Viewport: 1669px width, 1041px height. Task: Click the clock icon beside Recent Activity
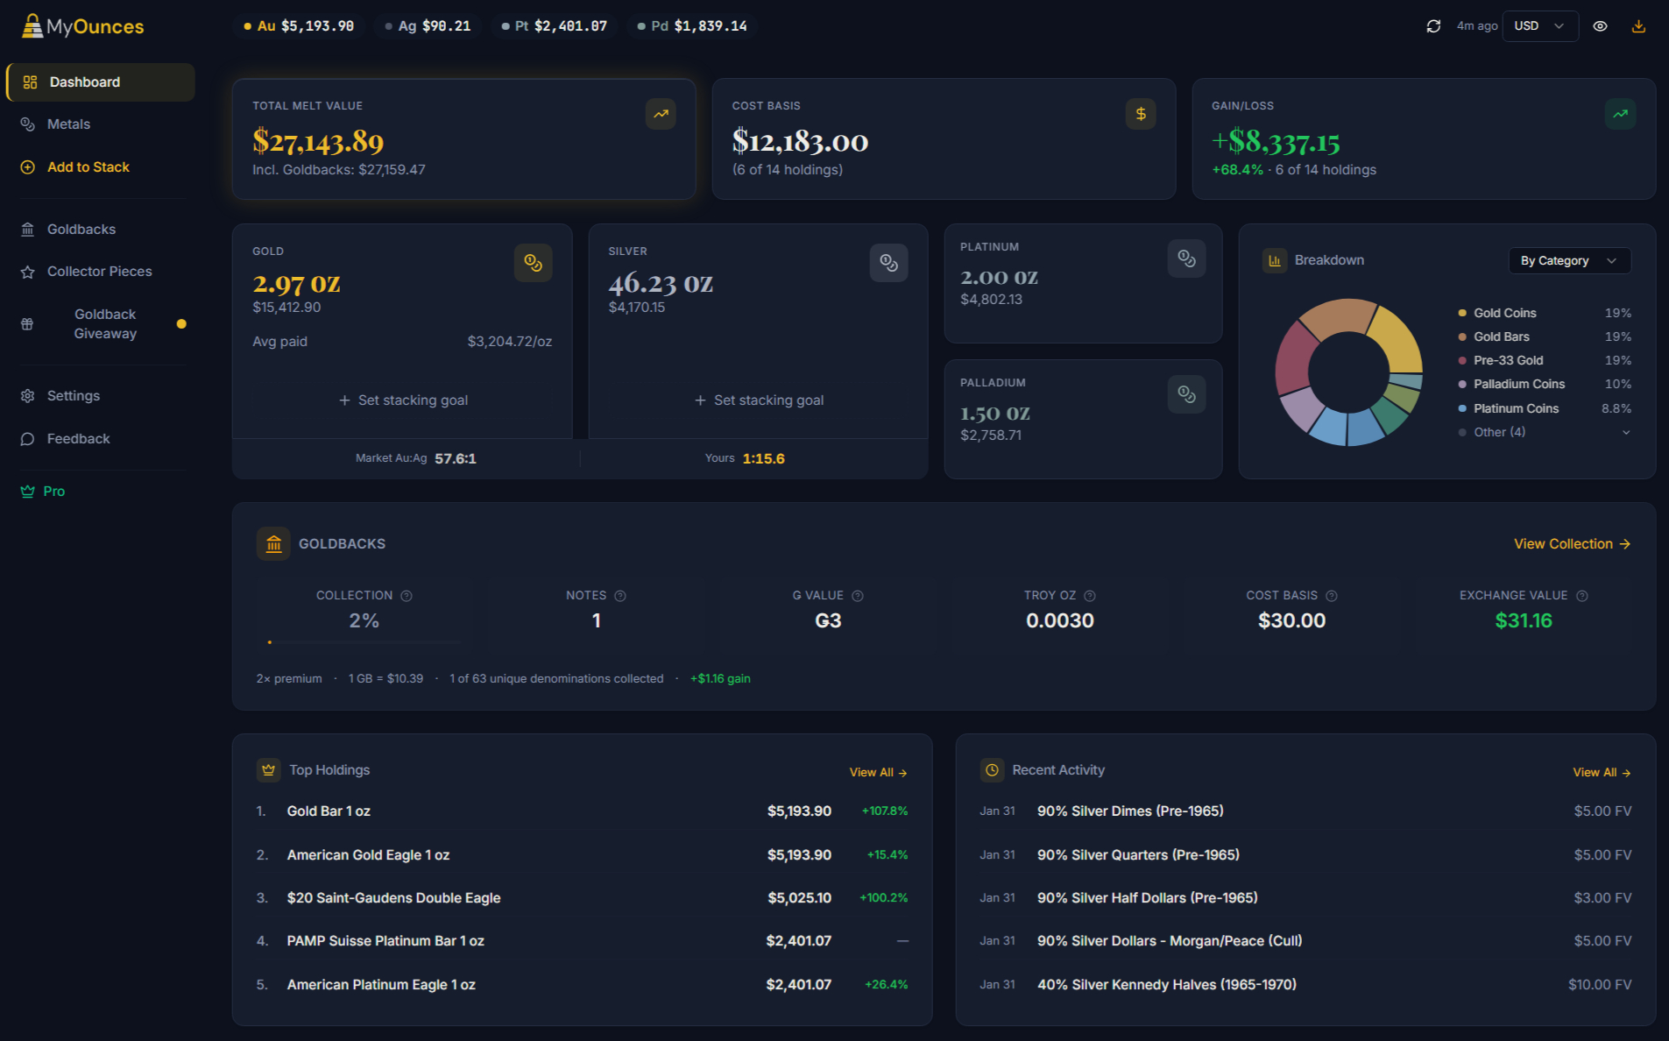click(993, 769)
